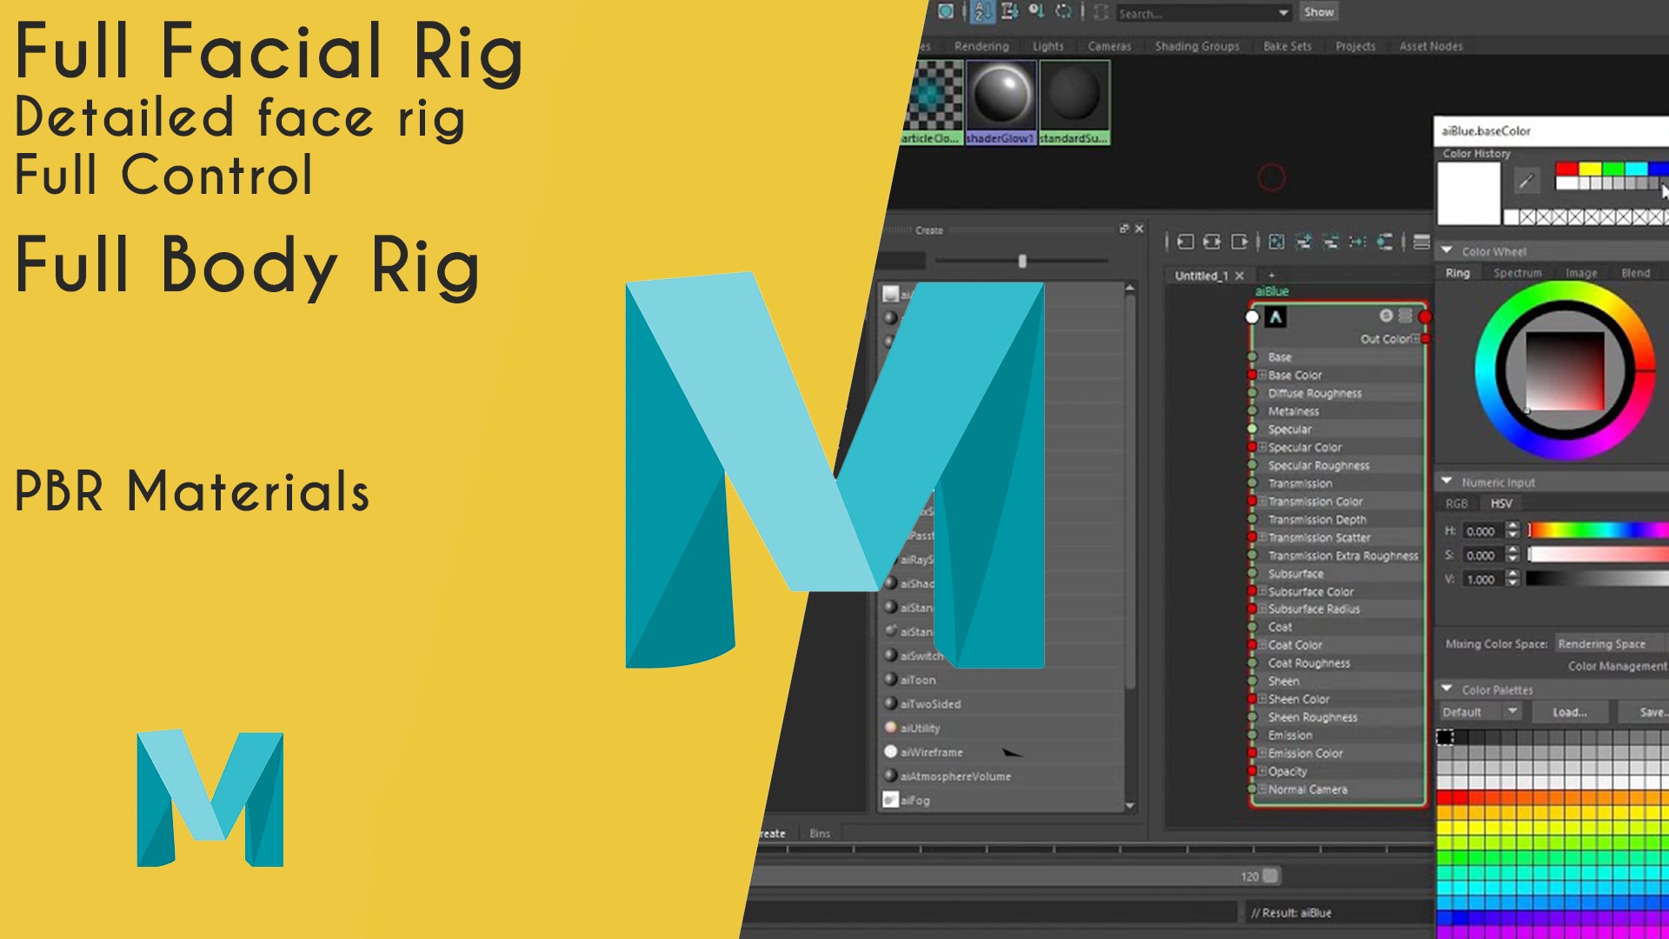Switch numeric input to RGB mode

pos(1456,503)
